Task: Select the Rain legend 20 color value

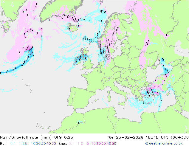Action: pyautogui.click(x=38, y=144)
